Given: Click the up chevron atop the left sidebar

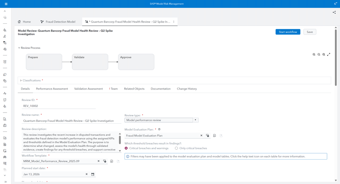Looking at the screenshot, I should coord(5,11).
